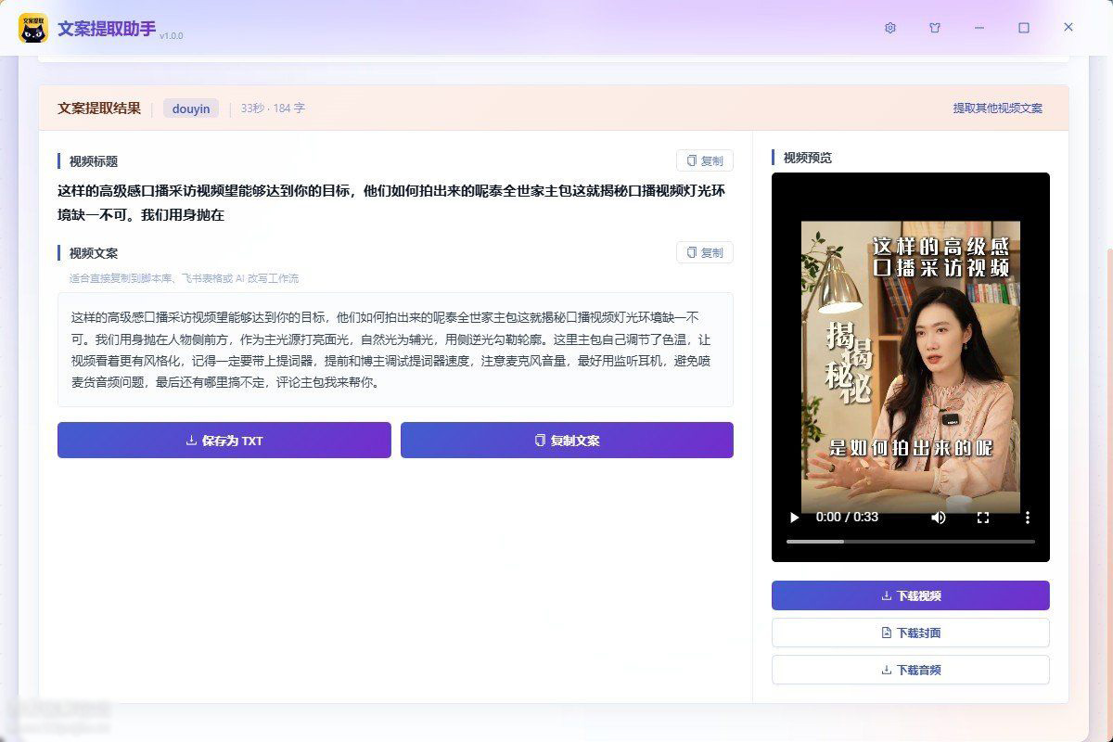Enter fullscreen on the video preview

click(x=983, y=517)
